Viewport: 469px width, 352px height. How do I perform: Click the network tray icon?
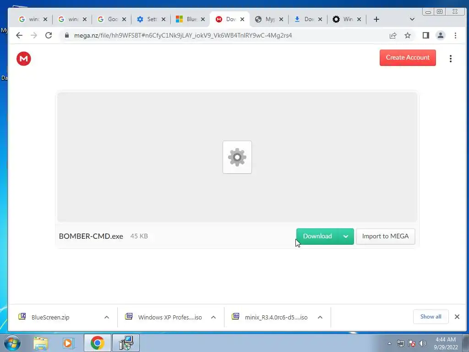pyautogui.click(x=400, y=343)
